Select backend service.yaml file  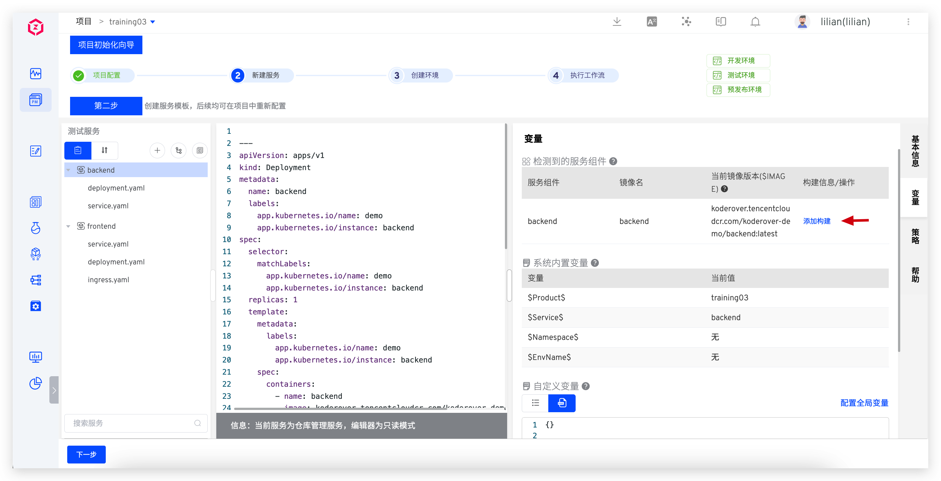108,206
